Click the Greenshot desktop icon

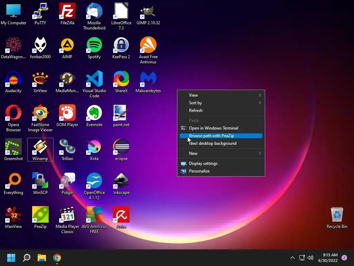point(13,150)
